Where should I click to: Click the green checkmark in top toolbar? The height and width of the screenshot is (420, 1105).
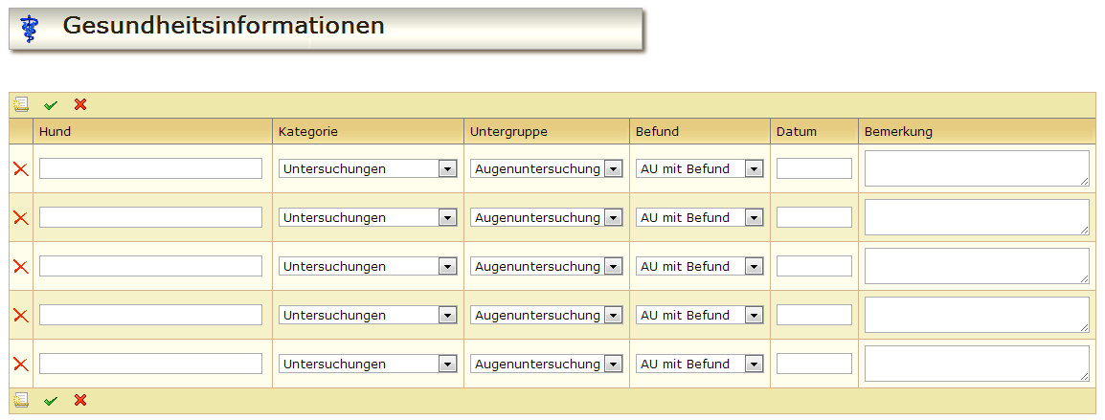(51, 104)
